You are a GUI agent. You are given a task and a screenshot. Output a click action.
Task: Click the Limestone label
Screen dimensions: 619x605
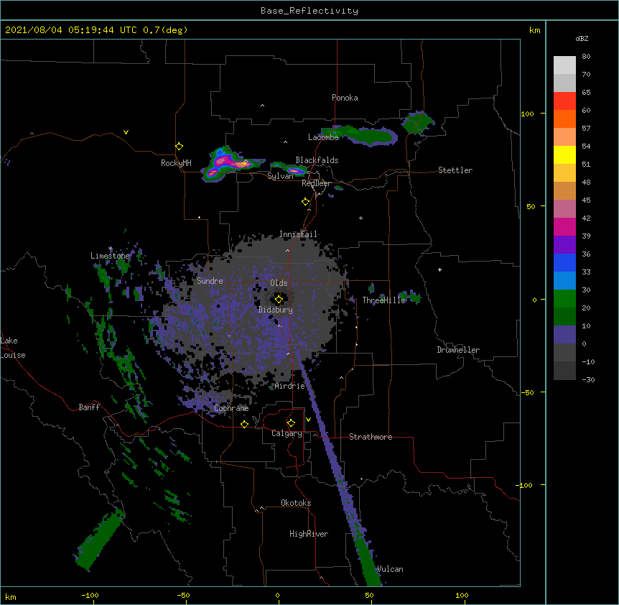pyautogui.click(x=110, y=256)
